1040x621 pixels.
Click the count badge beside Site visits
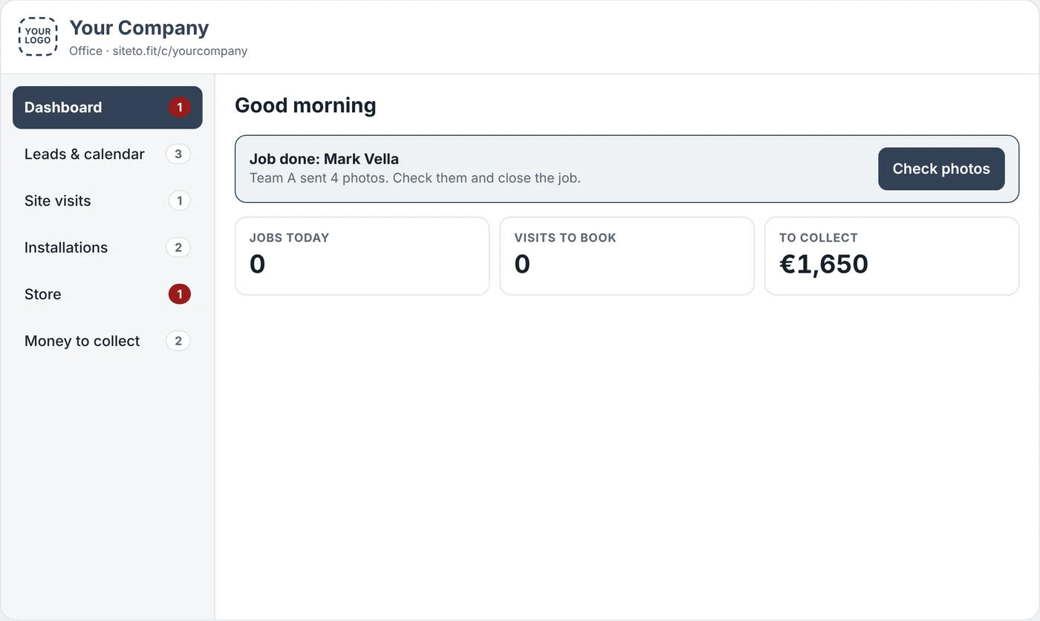[x=179, y=201]
